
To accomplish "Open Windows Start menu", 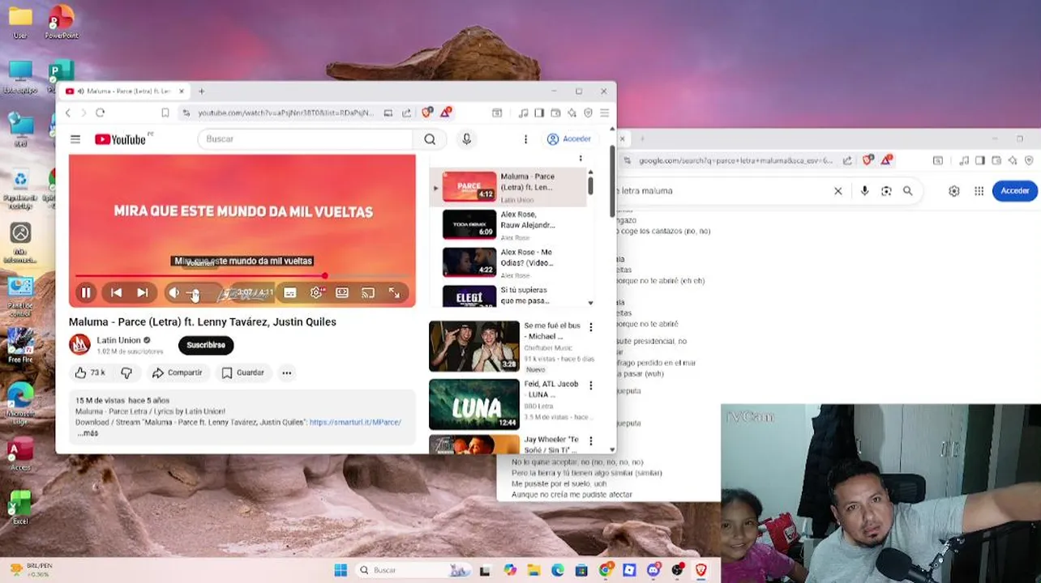I will tap(341, 571).
